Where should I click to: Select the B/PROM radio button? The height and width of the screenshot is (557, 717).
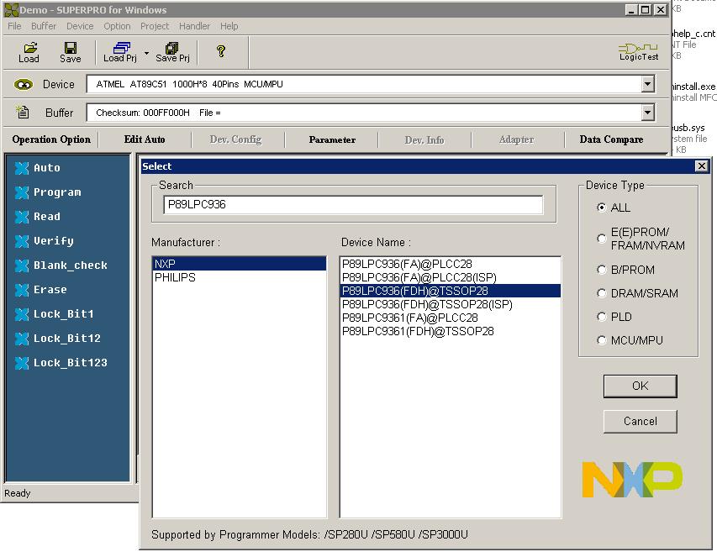601,270
